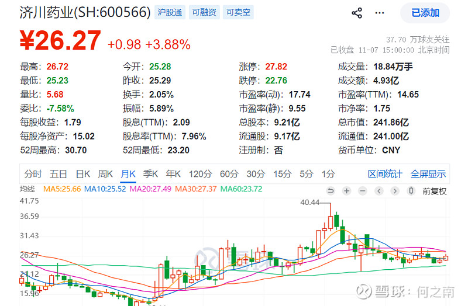The height and width of the screenshot is (306, 468).
Task: Move chart right with right chevron icon
Action: tap(395, 191)
